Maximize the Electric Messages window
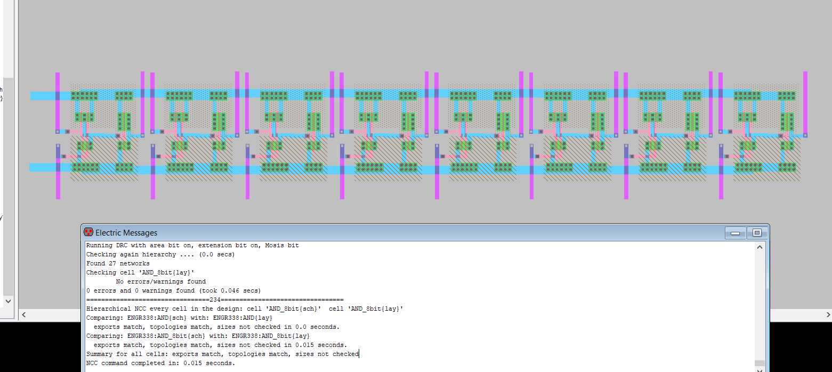This screenshot has width=832, height=372. pyautogui.click(x=756, y=233)
